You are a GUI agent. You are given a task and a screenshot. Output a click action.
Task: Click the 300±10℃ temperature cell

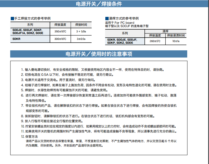[x=60, y=39]
